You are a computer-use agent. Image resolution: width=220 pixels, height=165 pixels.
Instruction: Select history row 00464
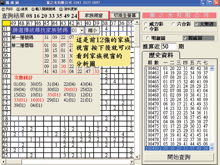click(177, 77)
